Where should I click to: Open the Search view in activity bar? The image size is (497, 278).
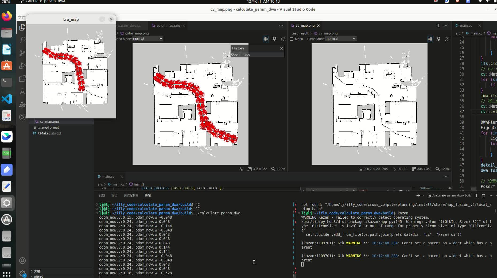pos(22,40)
